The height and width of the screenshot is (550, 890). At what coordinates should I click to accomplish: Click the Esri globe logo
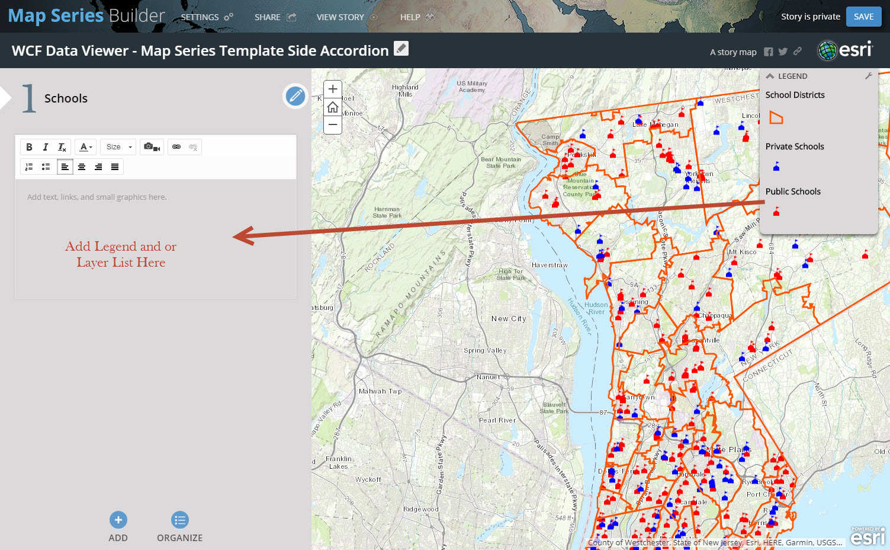(845, 50)
